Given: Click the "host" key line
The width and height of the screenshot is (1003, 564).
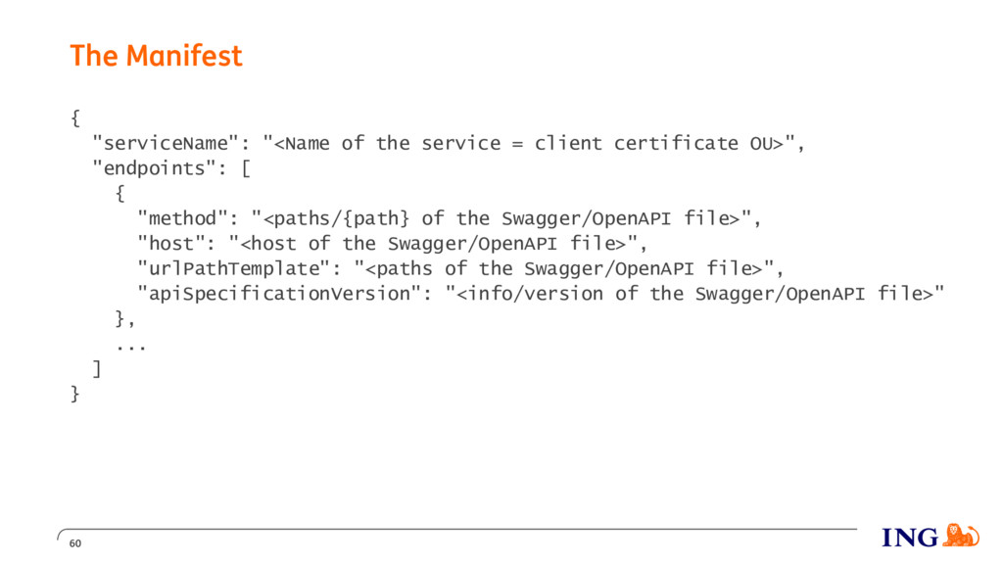Looking at the screenshot, I should click(392, 244).
